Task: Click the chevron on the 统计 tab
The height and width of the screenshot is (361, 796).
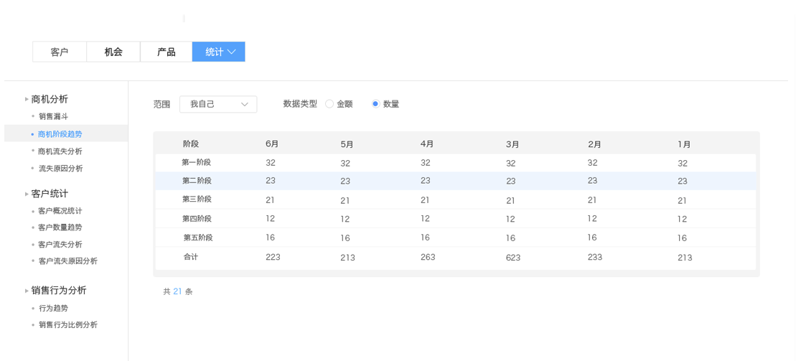Action: click(232, 52)
